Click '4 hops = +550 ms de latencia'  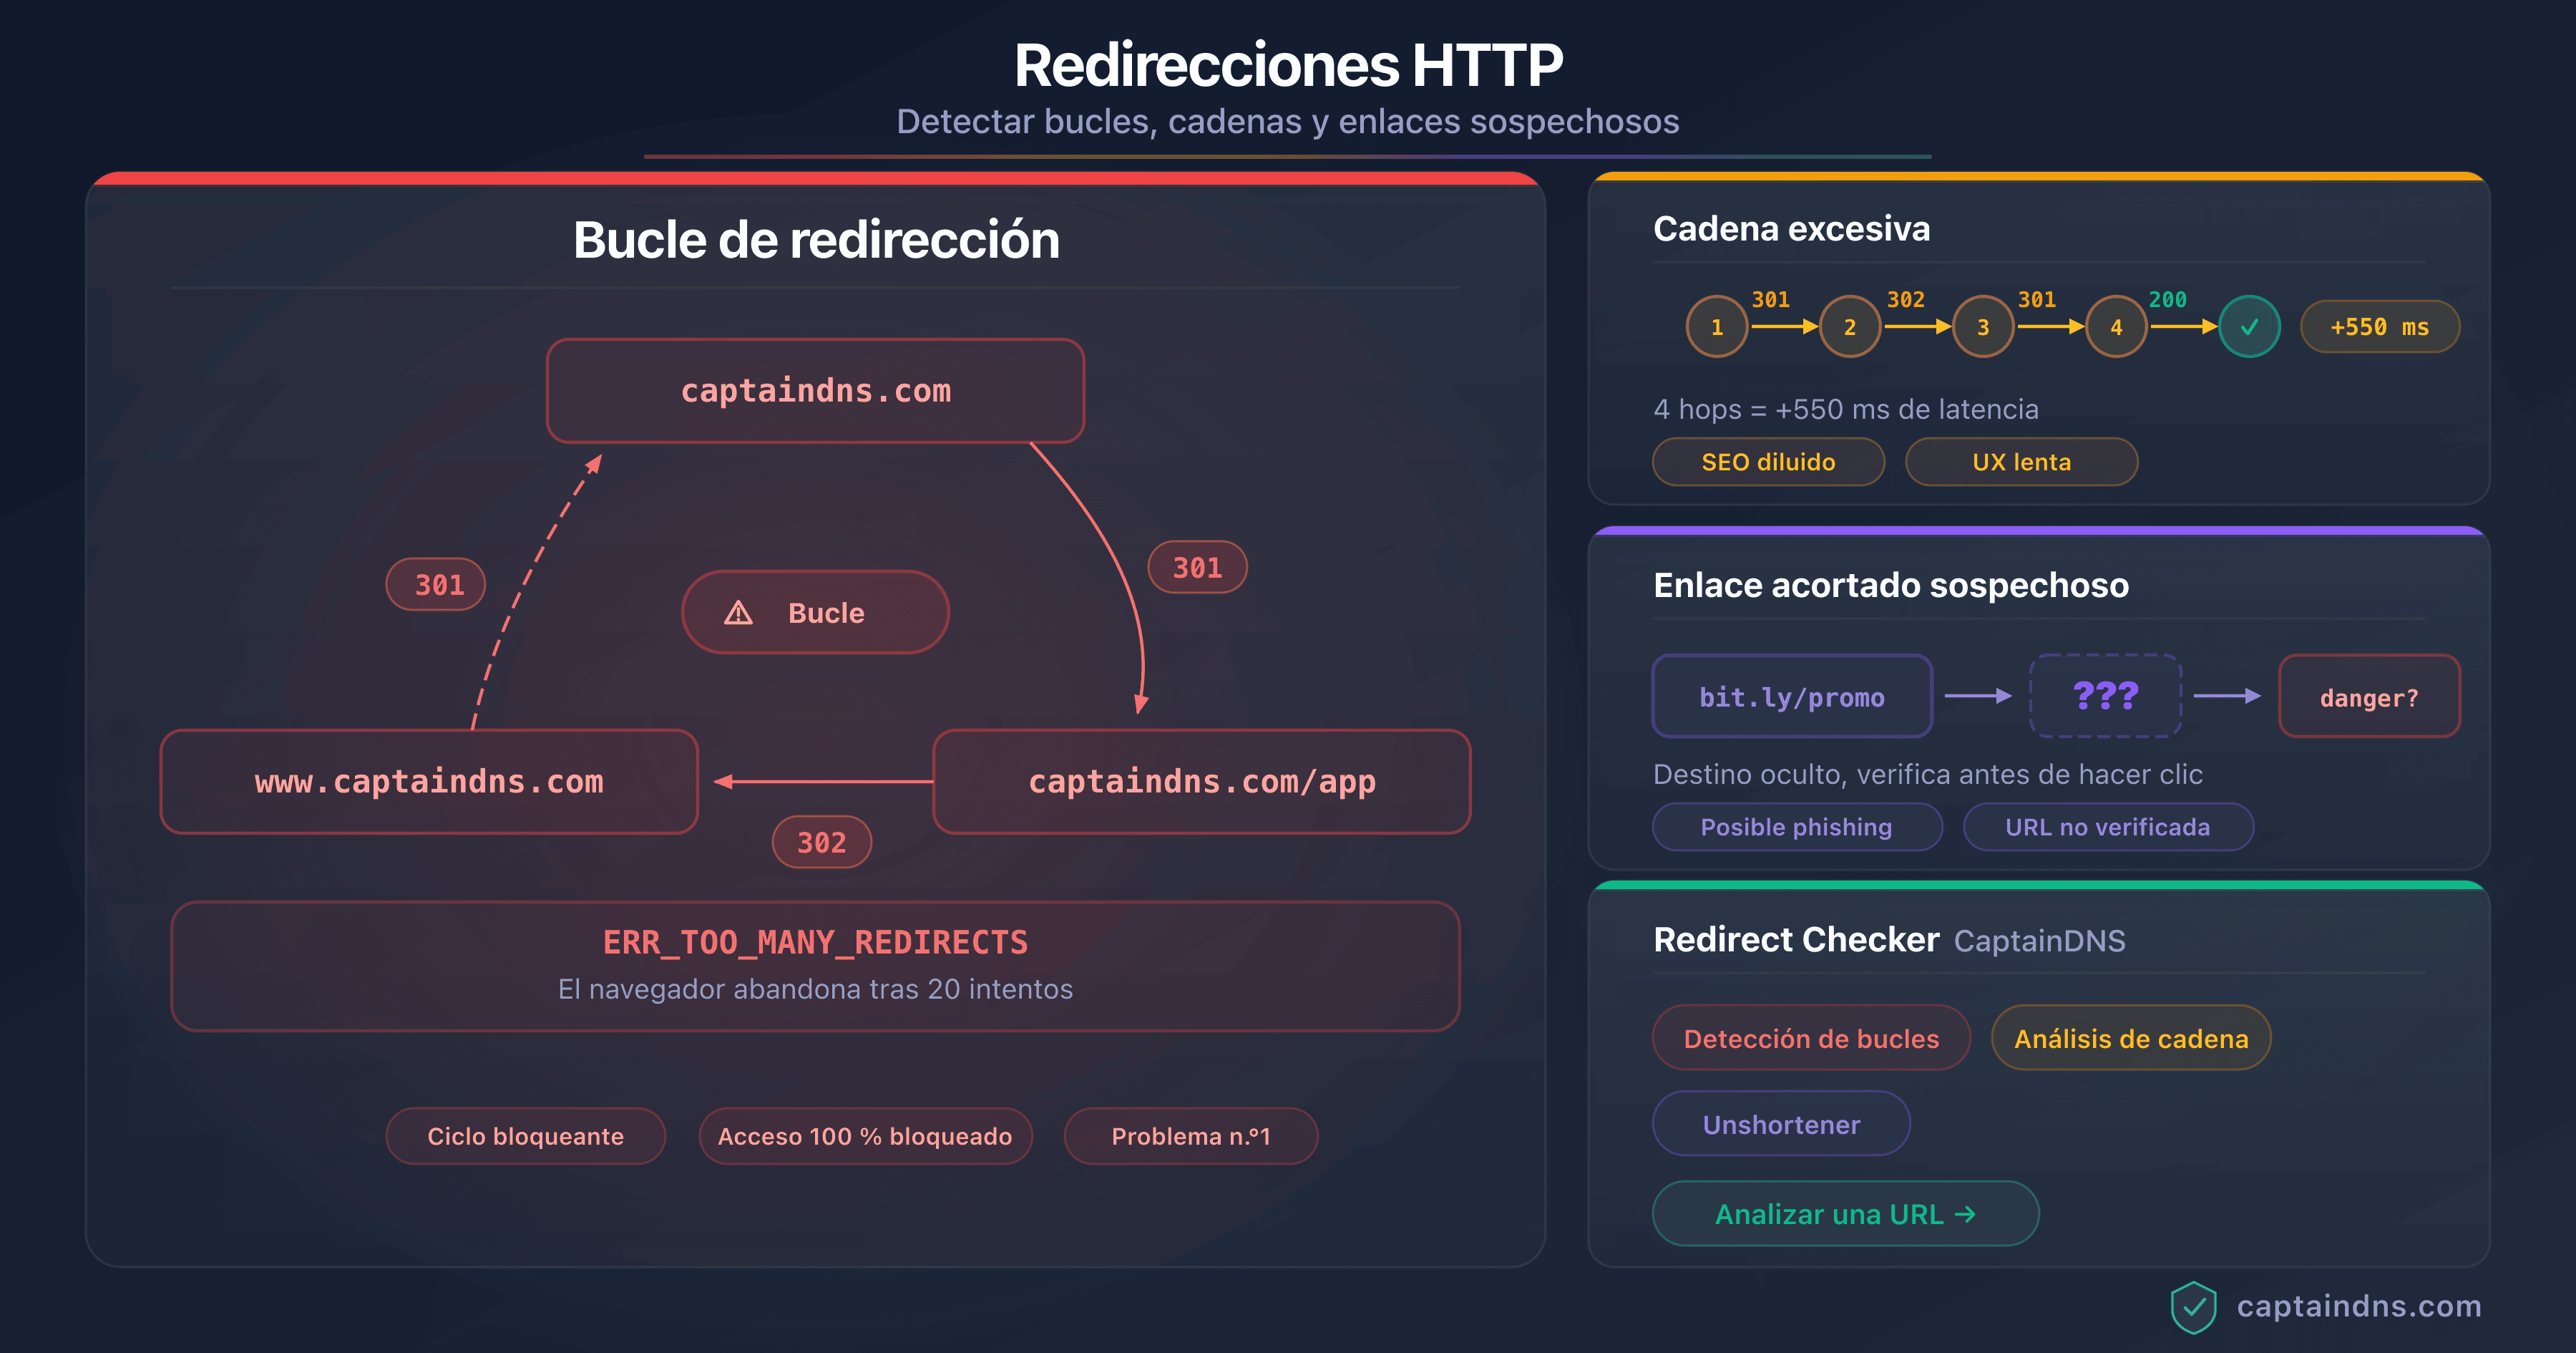[1845, 409]
